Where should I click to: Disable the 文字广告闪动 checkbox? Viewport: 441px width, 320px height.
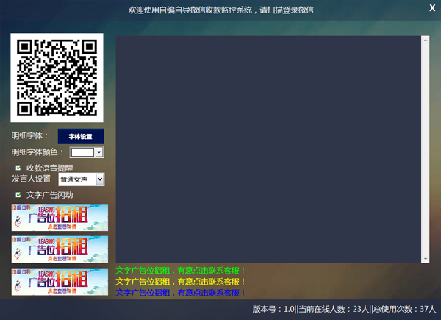pos(18,195)
